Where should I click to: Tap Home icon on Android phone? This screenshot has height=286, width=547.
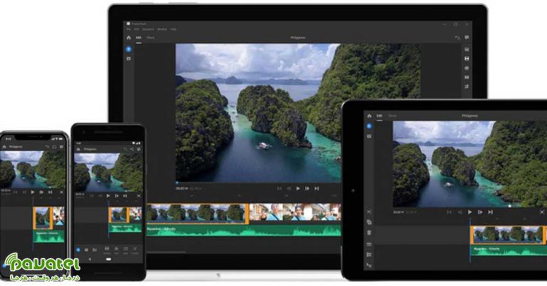[x=78, y=149]
